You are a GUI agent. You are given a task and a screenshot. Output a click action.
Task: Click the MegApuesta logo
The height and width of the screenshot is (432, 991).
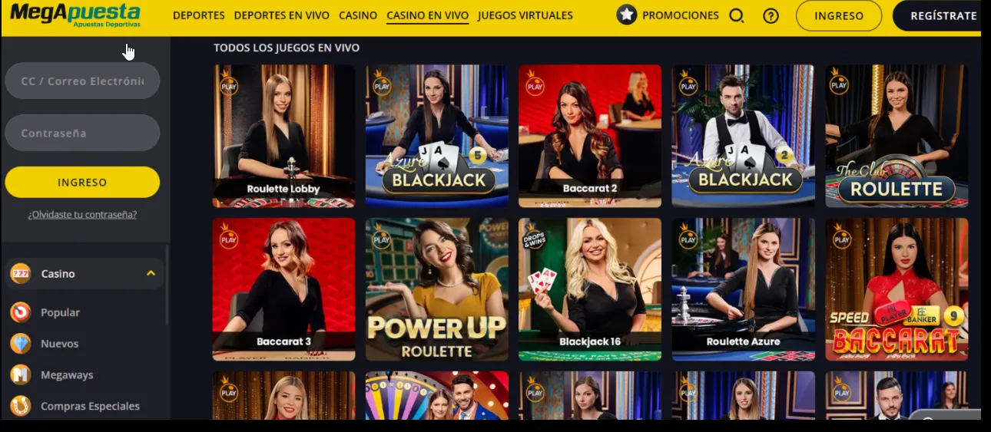75,14
